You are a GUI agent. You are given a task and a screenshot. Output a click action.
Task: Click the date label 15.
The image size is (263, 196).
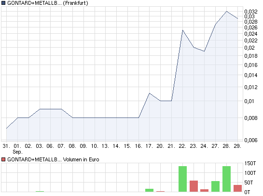click(x=127, y=146)
